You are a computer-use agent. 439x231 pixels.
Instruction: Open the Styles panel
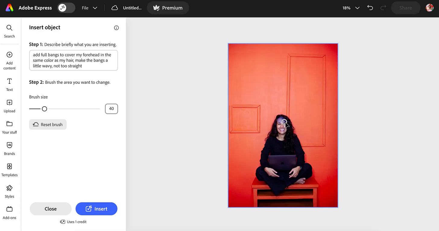pyautogui.click(x=9, y=192)
